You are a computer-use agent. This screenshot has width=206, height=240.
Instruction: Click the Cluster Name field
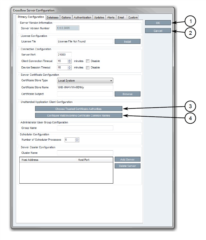tap(85, 153)
